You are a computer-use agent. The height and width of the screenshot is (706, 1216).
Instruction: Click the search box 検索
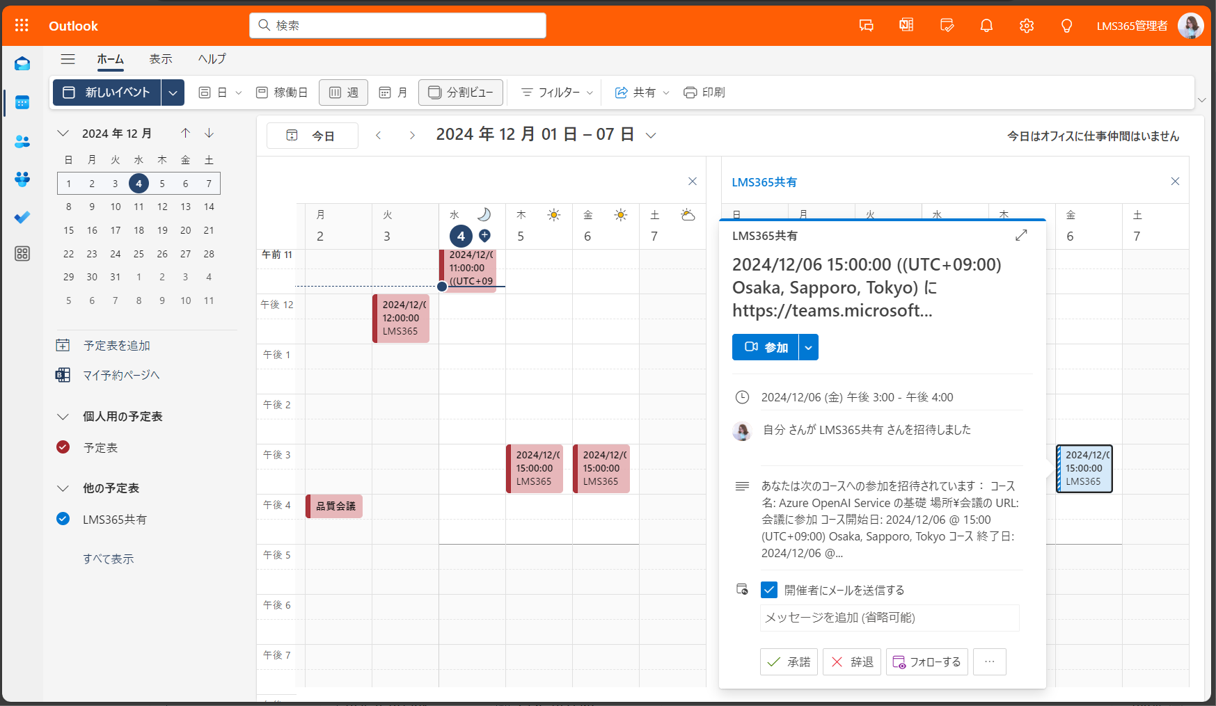(x=398, y=26)
